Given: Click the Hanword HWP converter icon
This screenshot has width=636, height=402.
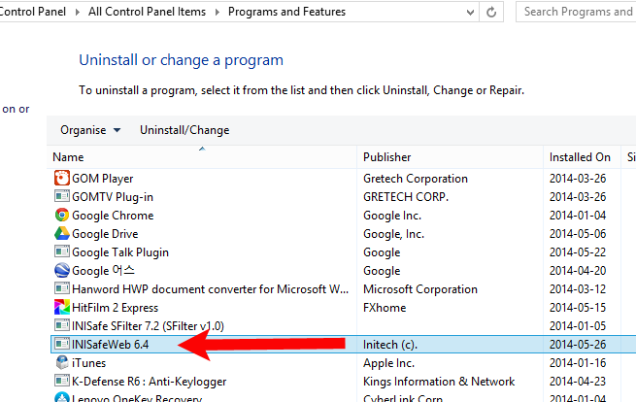Looking at the screenshot, I should click(x=61, y=288).
